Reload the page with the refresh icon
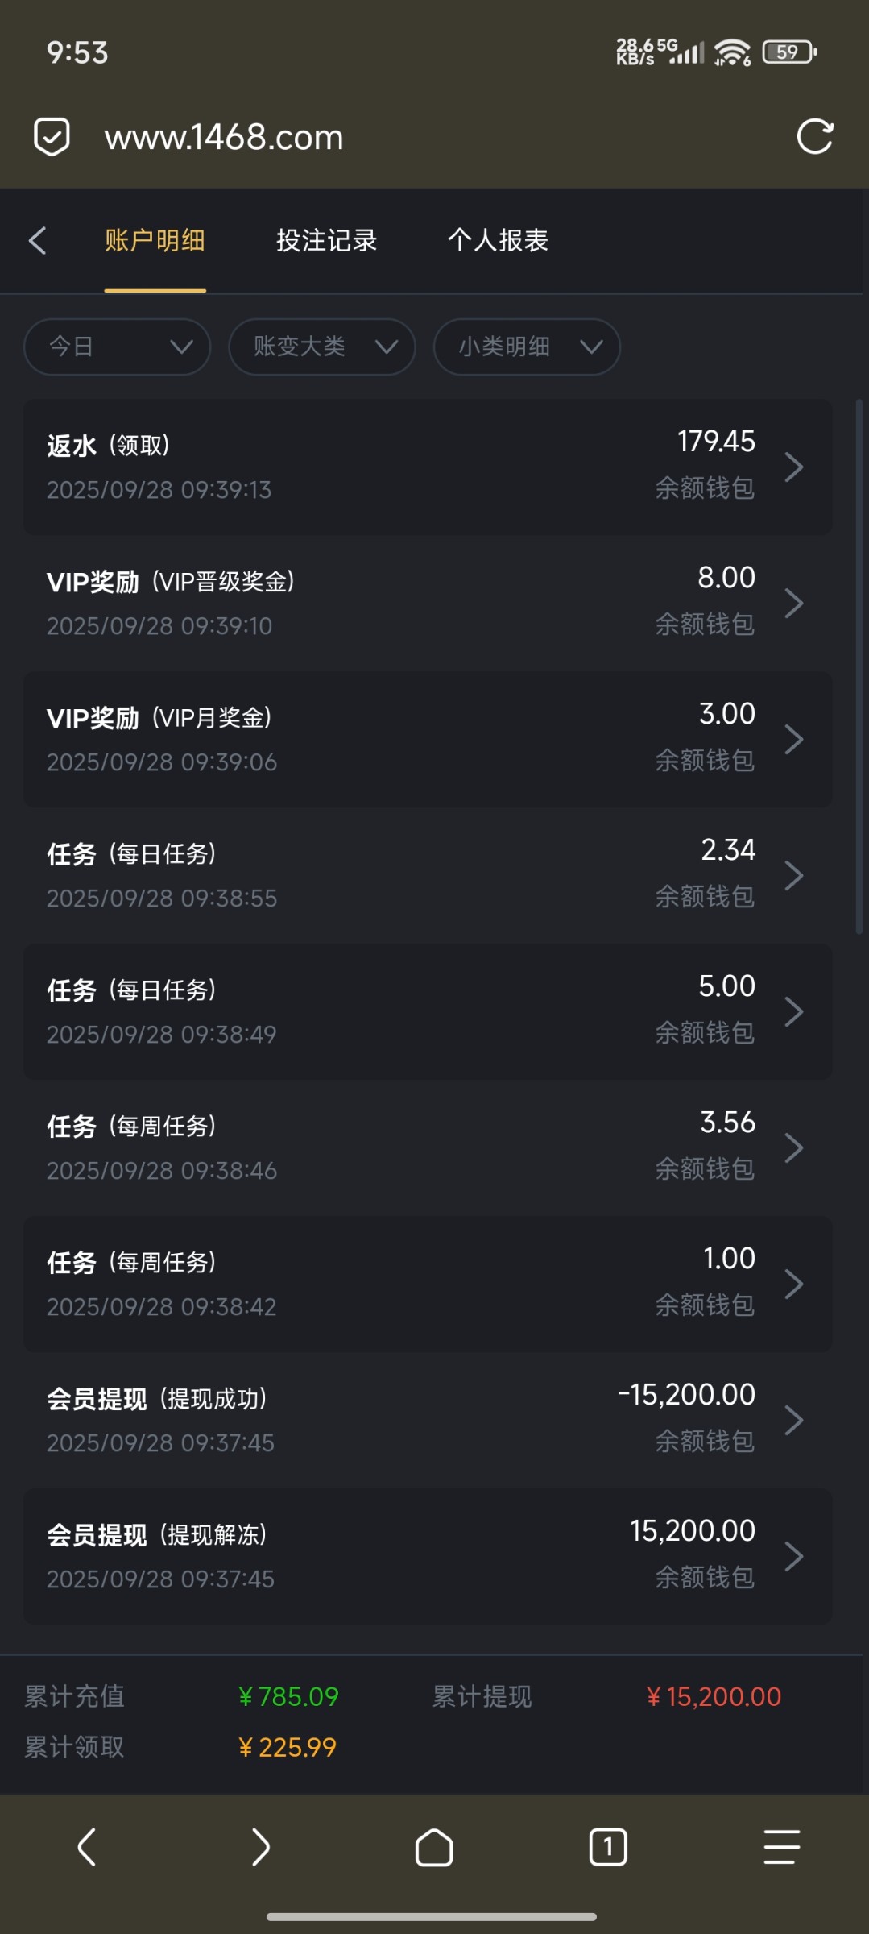The image size is (869, 1934). (x=814, y=136)
